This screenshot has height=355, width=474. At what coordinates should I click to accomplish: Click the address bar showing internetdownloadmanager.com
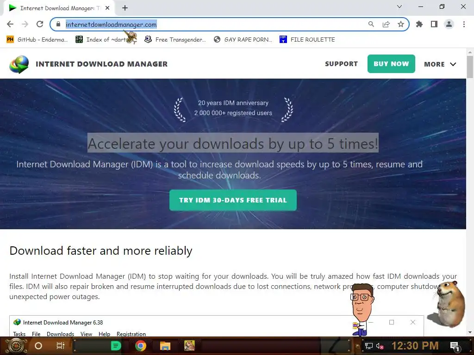[212, 24]
